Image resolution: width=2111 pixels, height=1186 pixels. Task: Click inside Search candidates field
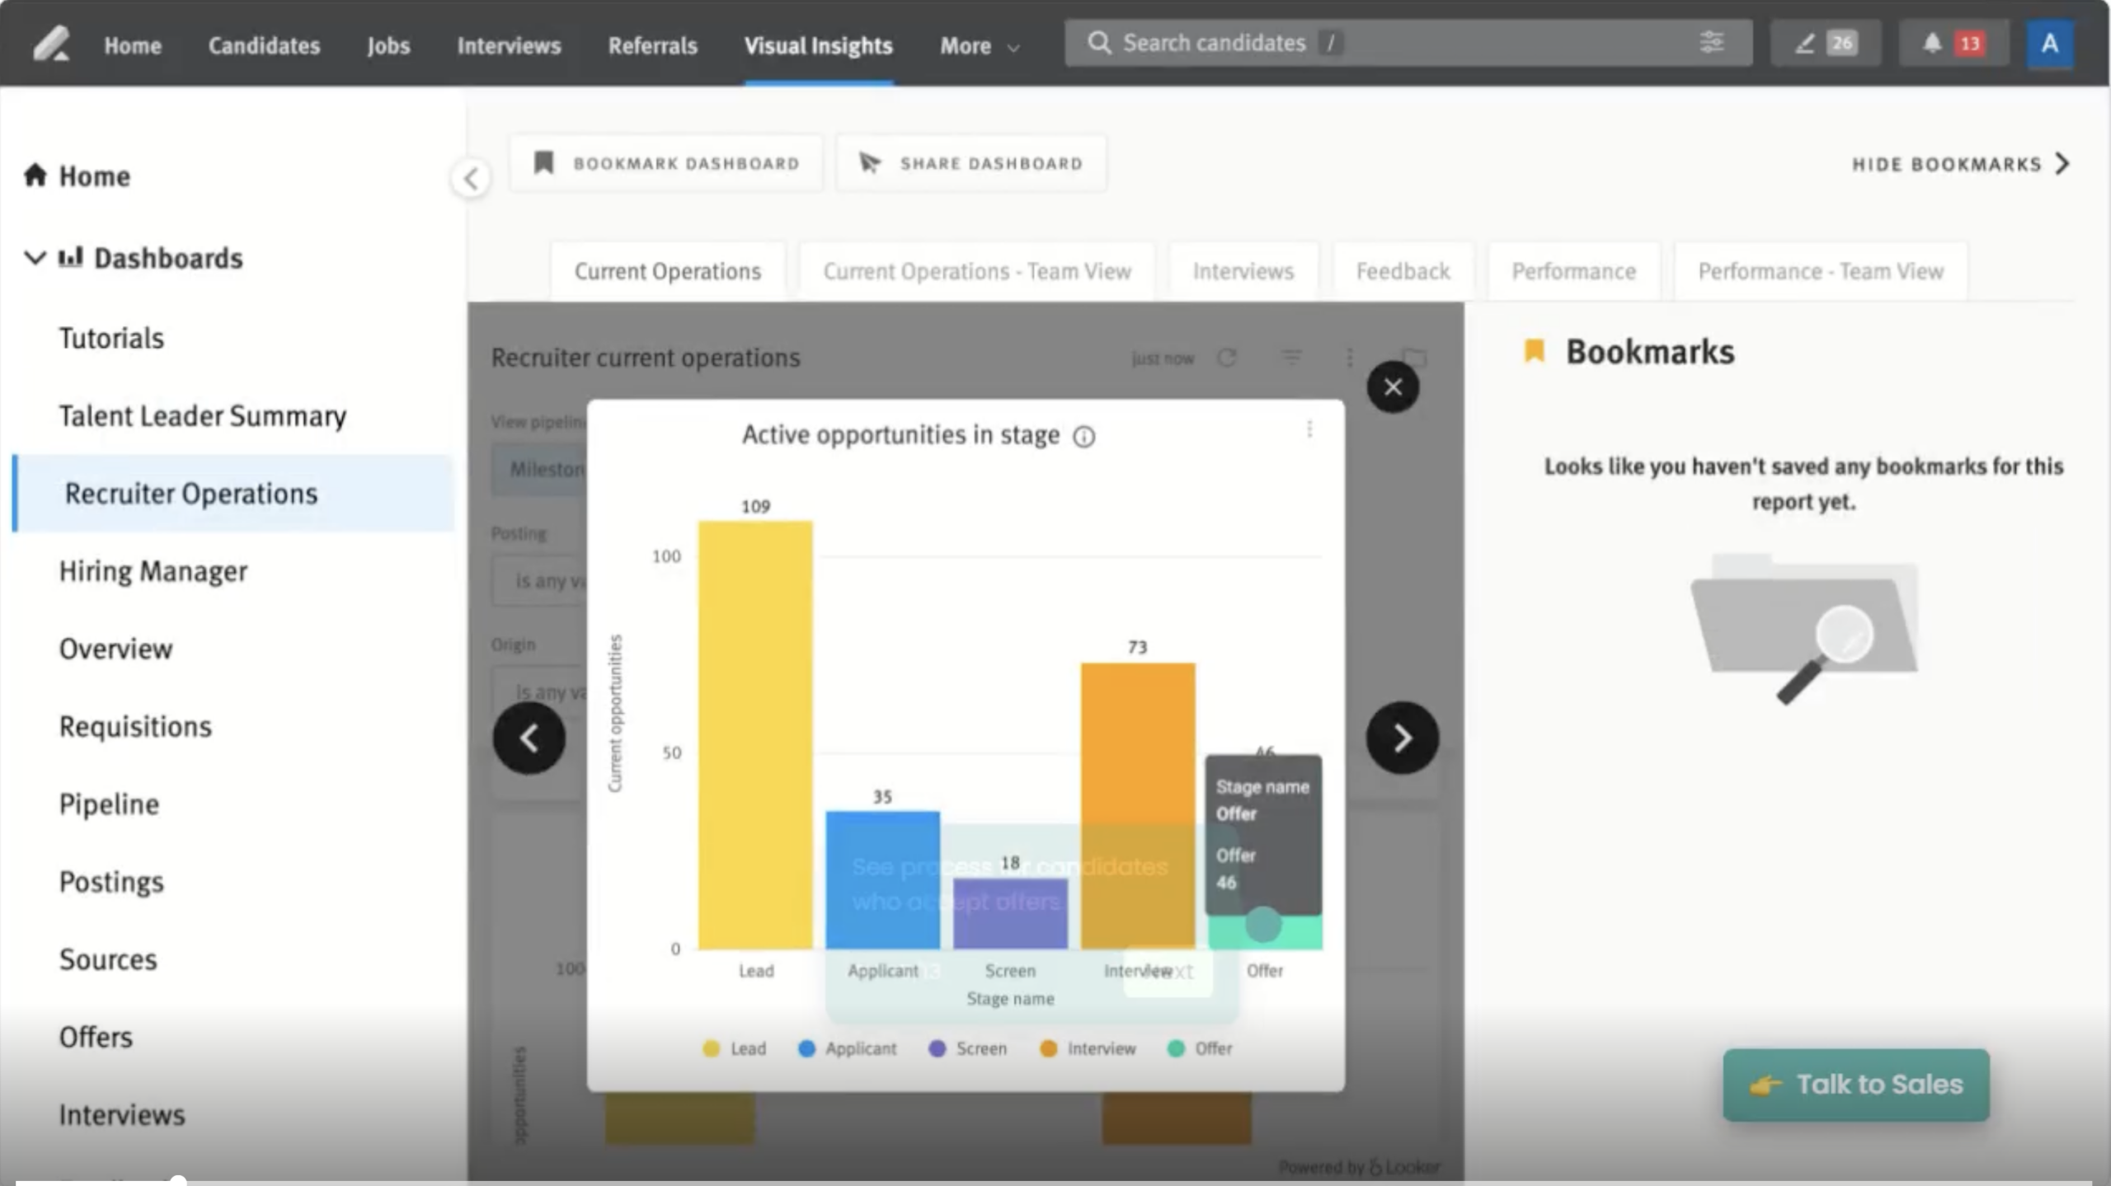point(1402,43)
